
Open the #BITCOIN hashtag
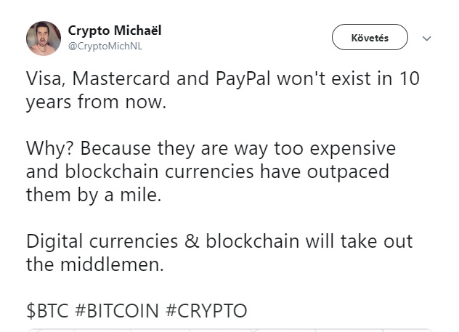(117, 311)
